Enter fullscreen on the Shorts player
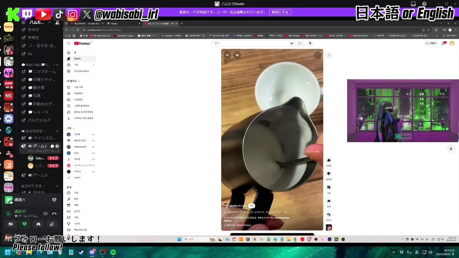 (x=317, y=55)
